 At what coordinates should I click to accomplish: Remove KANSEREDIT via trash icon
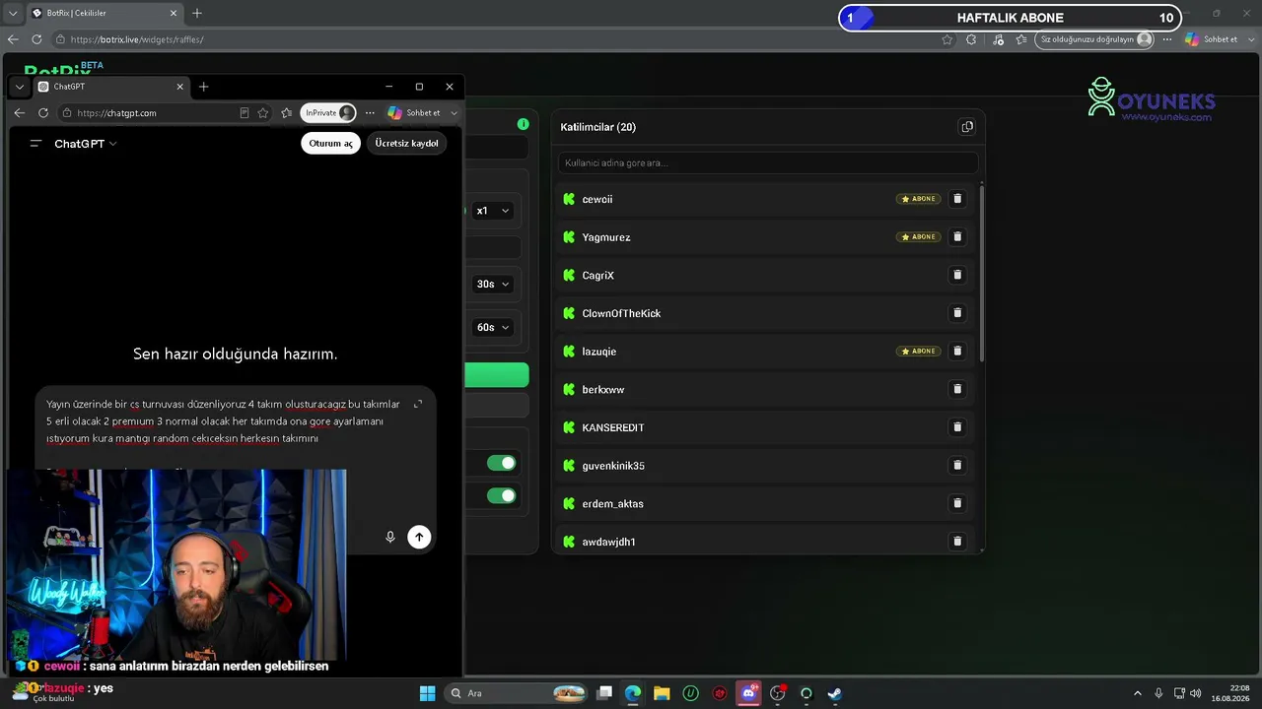tap(956, 427)
